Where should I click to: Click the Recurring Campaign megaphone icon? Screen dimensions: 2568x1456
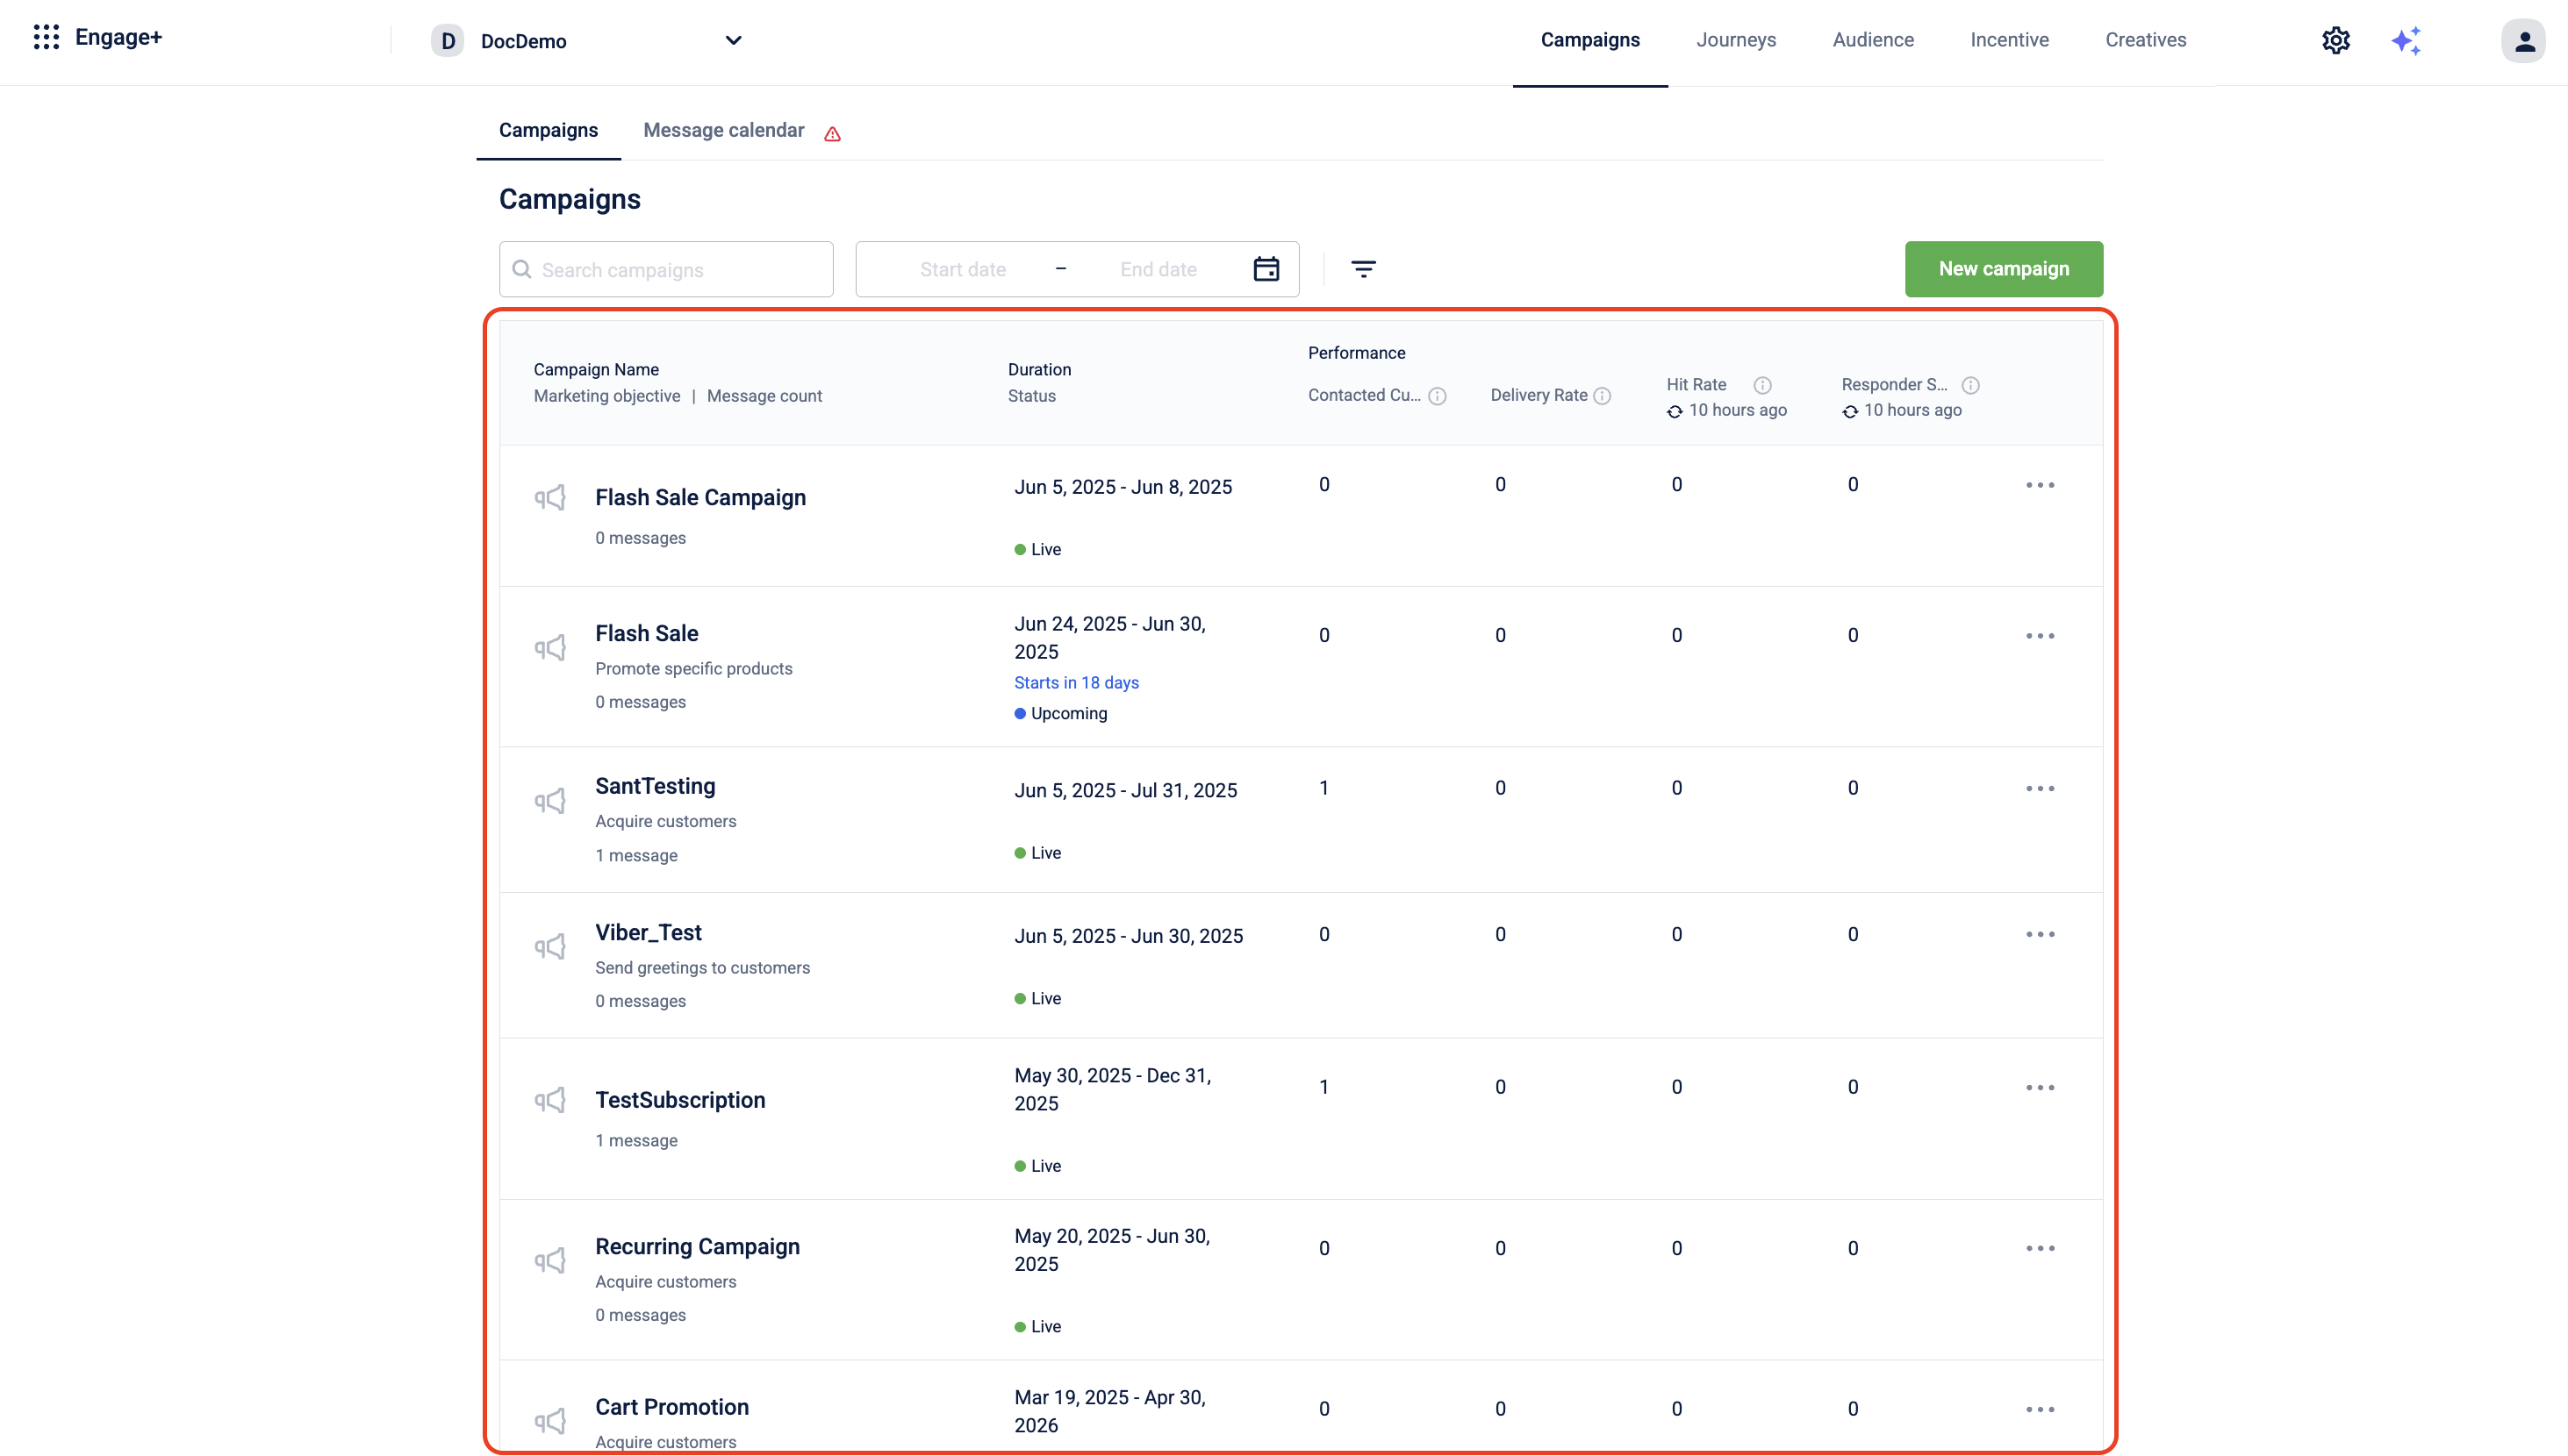[550, 1261]
